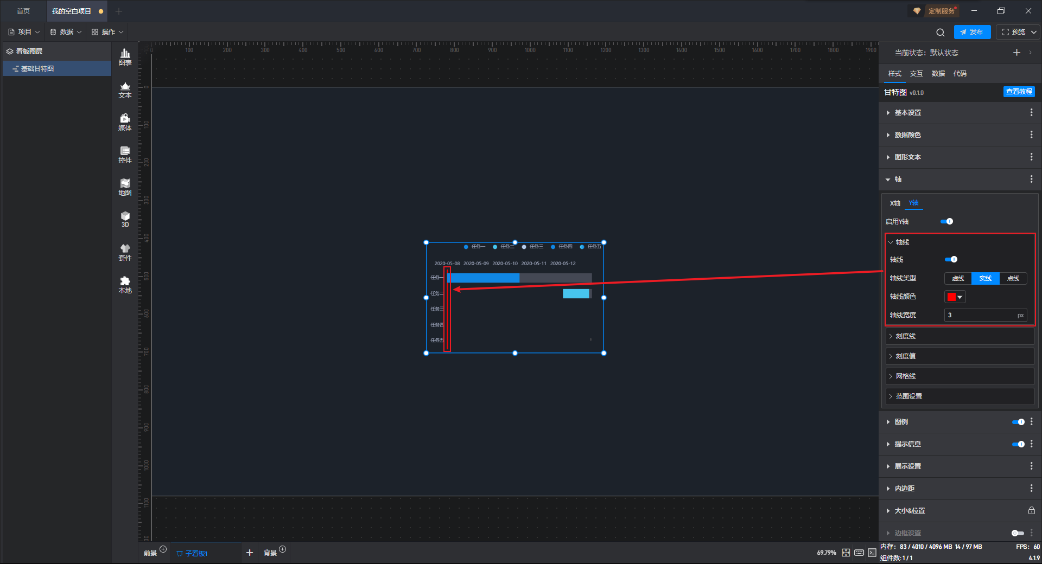Click the plus circle beside 背景
The image size is (1042, 564).
[x=282, y=549]
